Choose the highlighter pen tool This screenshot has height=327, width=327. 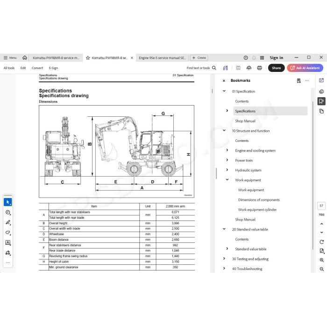tap(8, 222)
